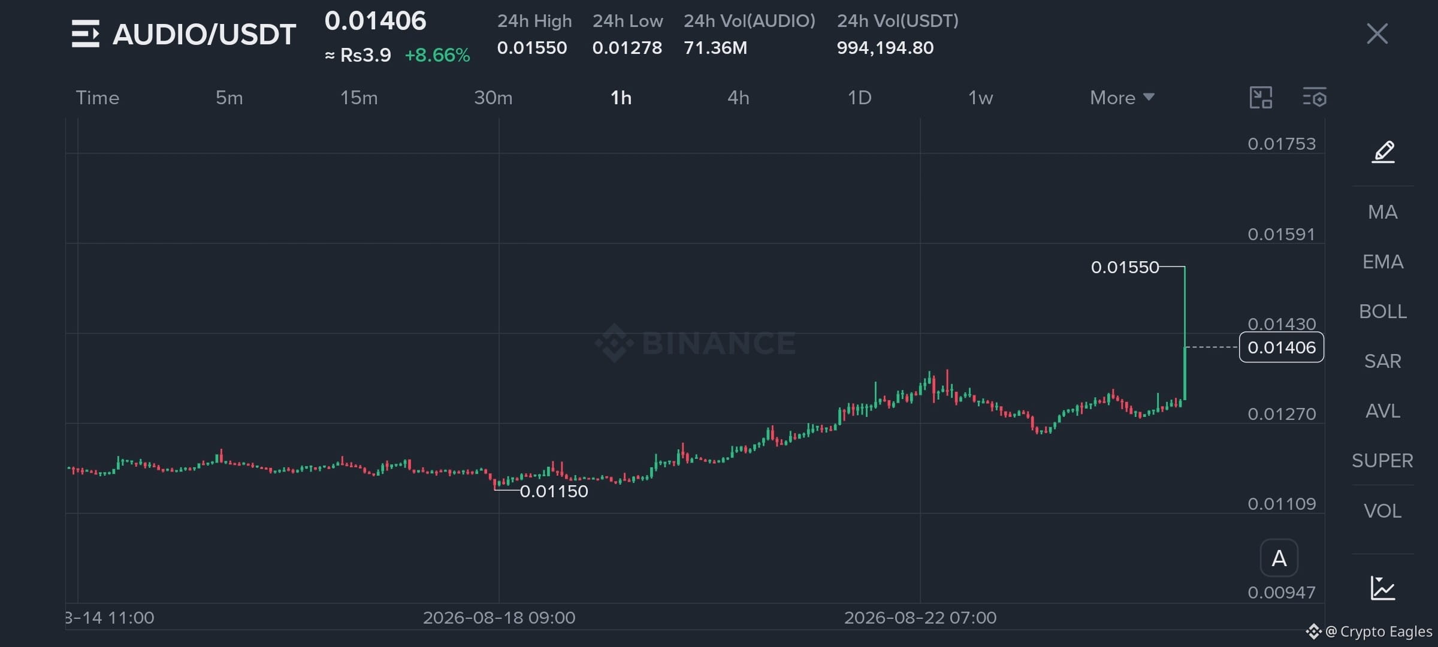Screen dimensions: 1438x647
Task: Select the 30m interval
Action: point(493,98)
